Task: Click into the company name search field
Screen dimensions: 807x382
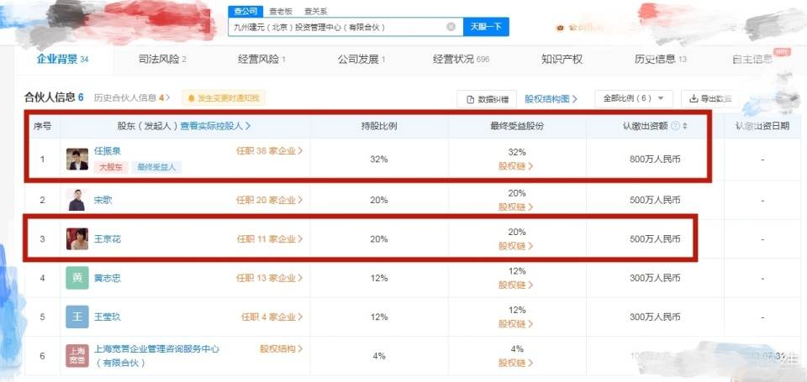Action: pos(336,27)
